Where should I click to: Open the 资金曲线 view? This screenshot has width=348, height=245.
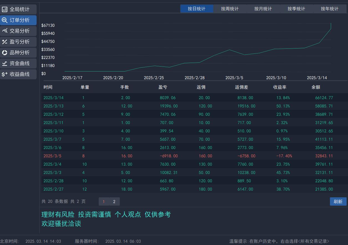point(18,63)
